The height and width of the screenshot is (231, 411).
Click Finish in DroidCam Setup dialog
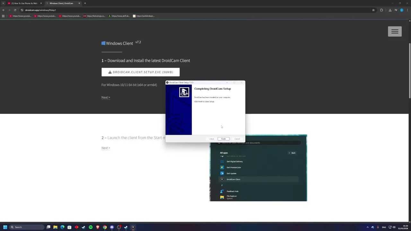click(x=223, y=139)
